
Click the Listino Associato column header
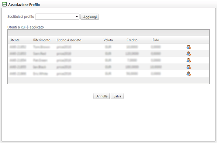tap(69, 40)
